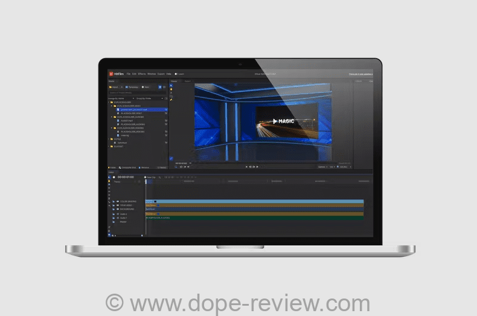
Task: Open the Arrange By dropdown in media panel
Action: click(121, 98)
